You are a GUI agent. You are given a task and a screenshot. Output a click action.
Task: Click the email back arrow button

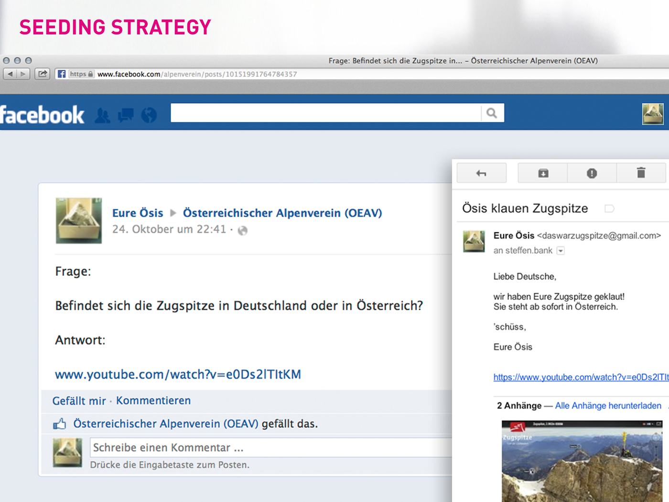(481, 173)
